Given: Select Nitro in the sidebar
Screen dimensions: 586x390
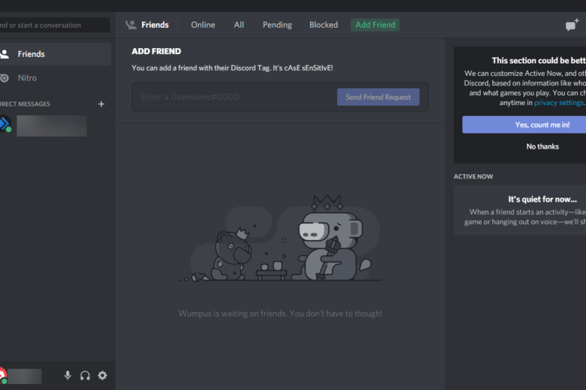Looking at the screenshot, I should [56, 78].
